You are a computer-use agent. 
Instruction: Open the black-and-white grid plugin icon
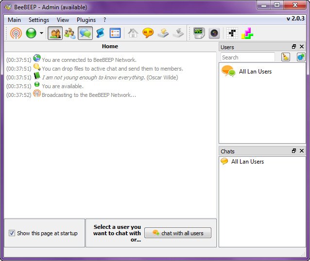point(232,33)
